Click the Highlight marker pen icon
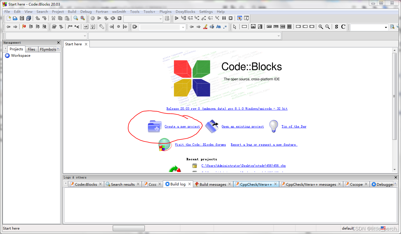The width and height of the screenshot is (401, 234). [205, 27]
